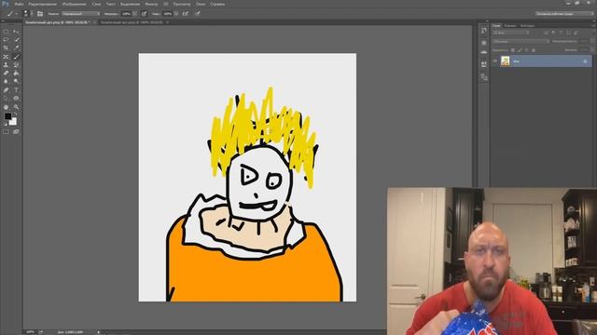Select the Ellipse shape tool
The height and width of the screenshot is (335, 597).
[16, 99]
